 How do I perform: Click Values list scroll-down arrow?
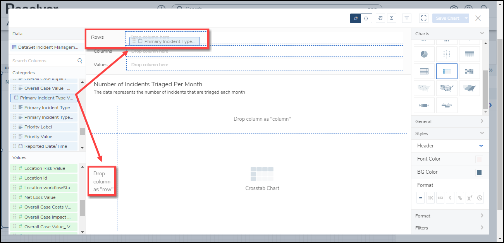pyautogui.click(x=82, y=232)
